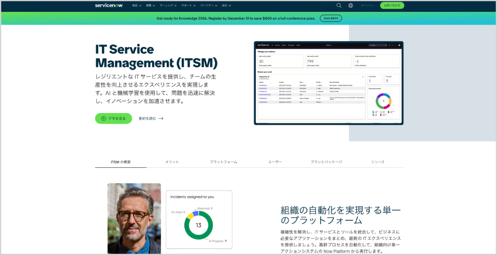Click the デモを見る button
Screen dimensions: 497x255
pos(113,119)
